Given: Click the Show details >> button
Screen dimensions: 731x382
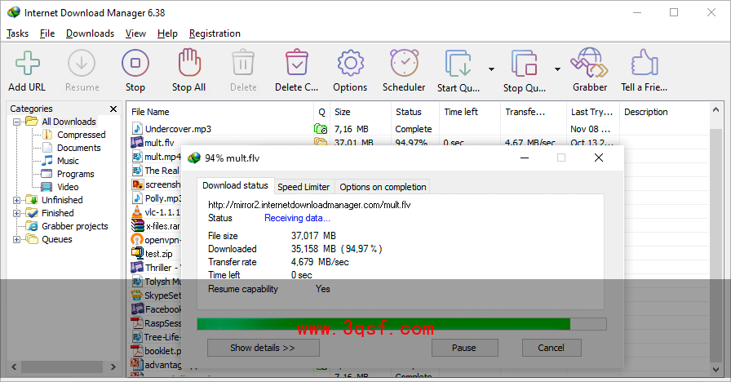Looking at the screenshot, I should coord(263,348).
